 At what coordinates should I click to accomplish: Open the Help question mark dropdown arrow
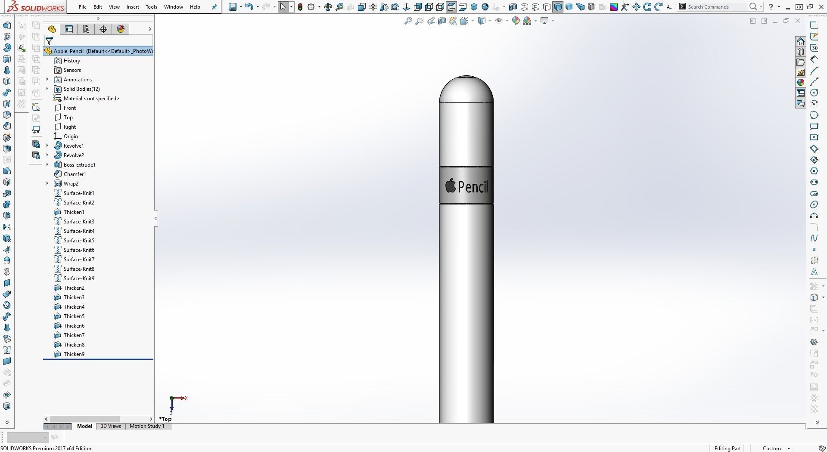click(779, 7)
